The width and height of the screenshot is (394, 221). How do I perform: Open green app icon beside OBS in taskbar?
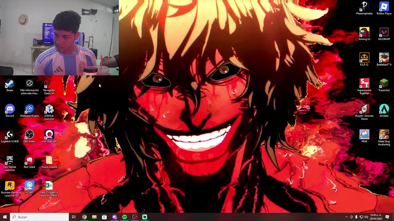[145, 217]
